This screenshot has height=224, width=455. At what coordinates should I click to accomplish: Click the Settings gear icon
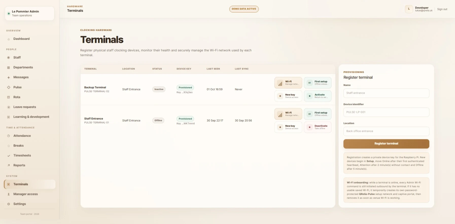click(x=9, y=204)
